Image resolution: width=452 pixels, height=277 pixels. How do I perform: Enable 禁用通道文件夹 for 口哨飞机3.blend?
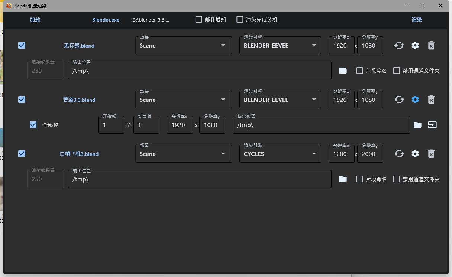pyautogui.click(x=397, y=179)
